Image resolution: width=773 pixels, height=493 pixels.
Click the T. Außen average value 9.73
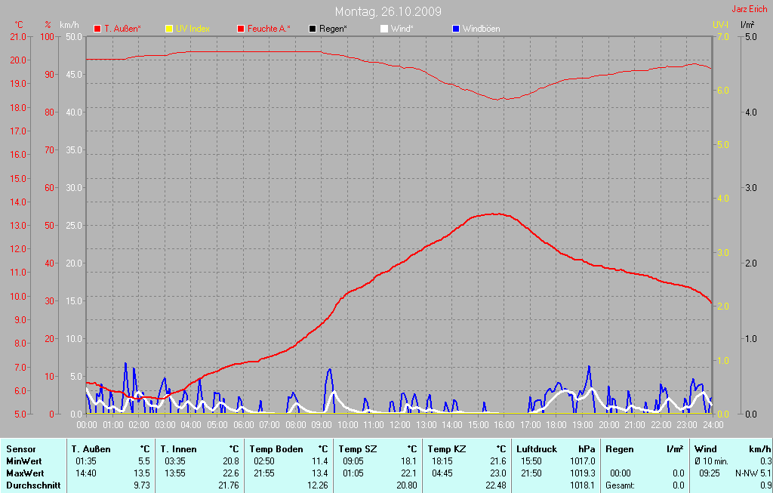pyautogui.click(x=141, y=485)
